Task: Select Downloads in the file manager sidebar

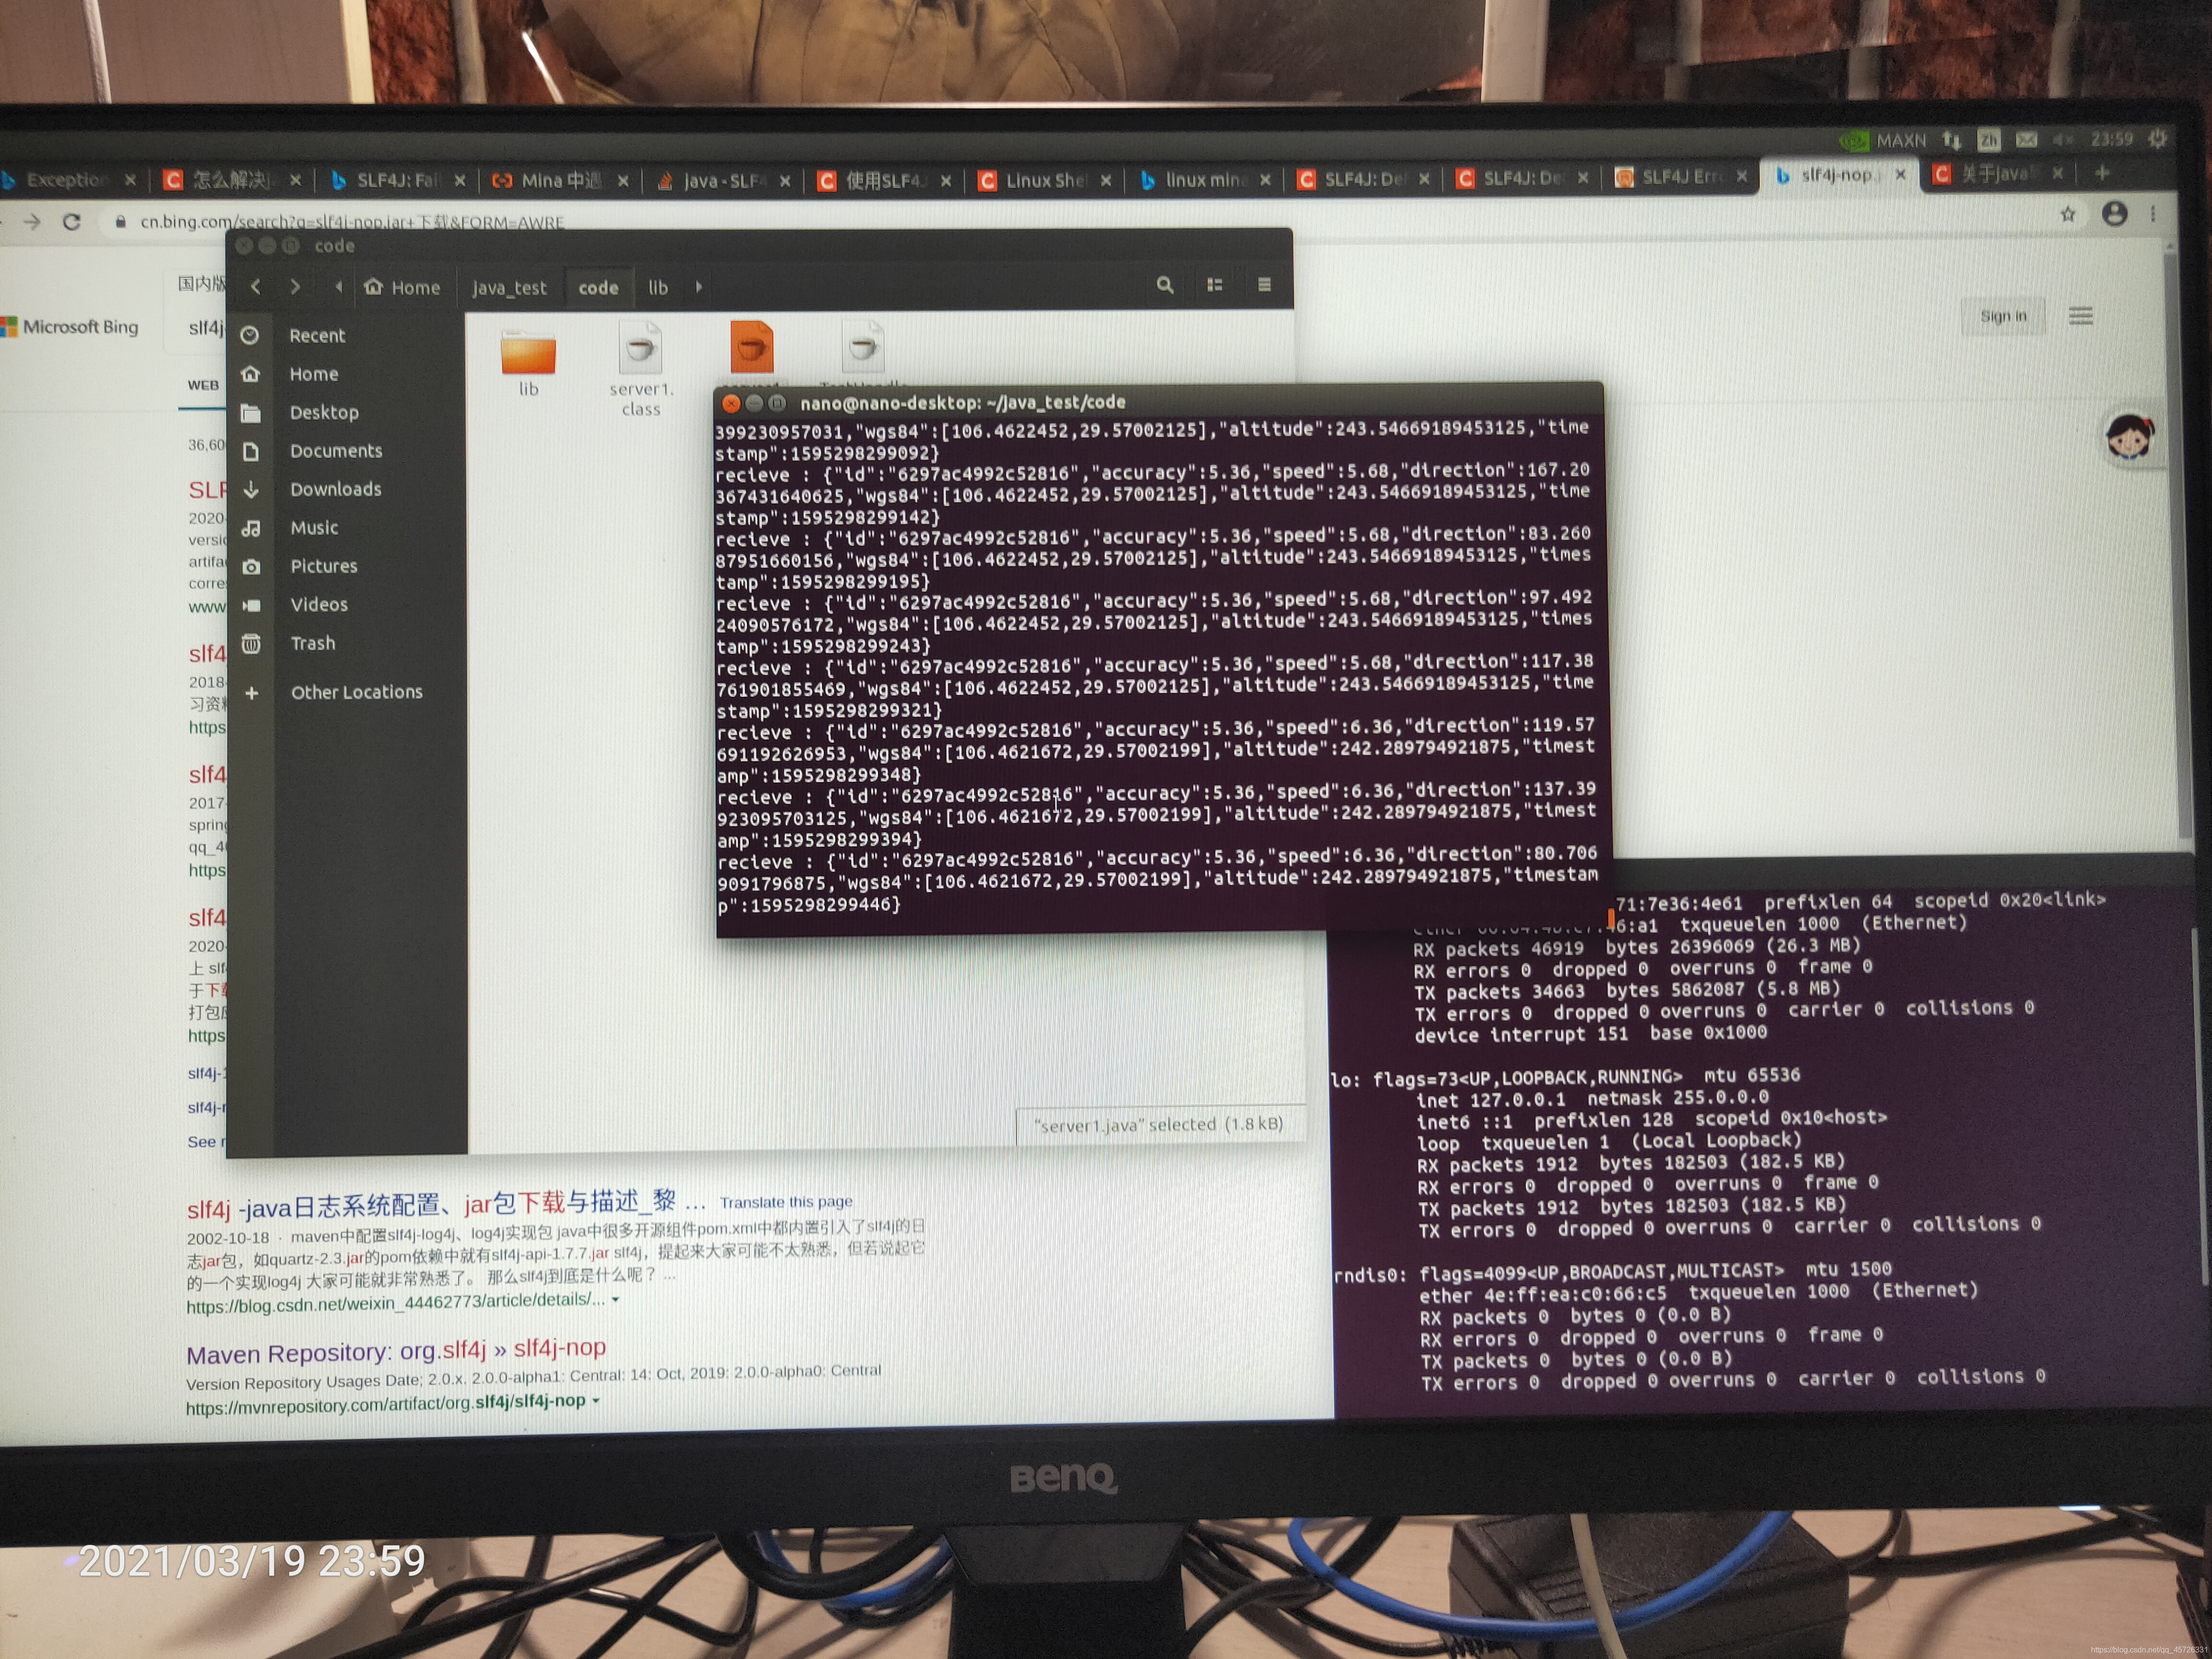Action: [335, 489]
